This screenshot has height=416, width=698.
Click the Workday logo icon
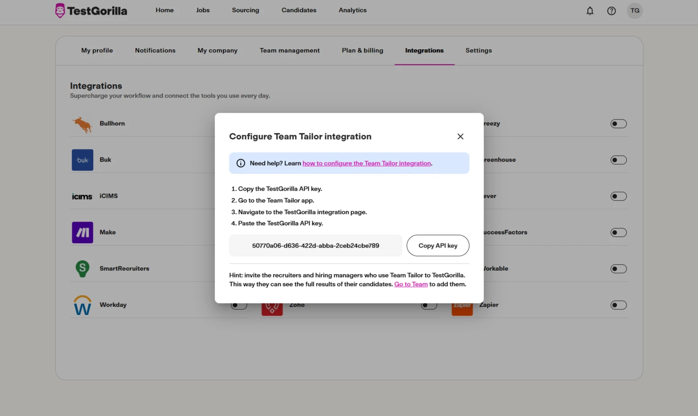click(82, 305)
